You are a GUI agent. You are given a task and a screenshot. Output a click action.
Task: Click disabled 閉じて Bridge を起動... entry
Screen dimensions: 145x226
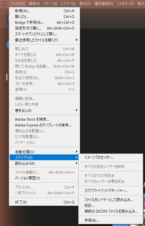point(44,66)
